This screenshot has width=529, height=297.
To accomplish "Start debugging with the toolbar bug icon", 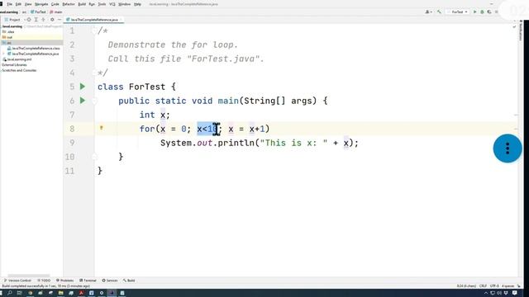I will click(482, 12).
